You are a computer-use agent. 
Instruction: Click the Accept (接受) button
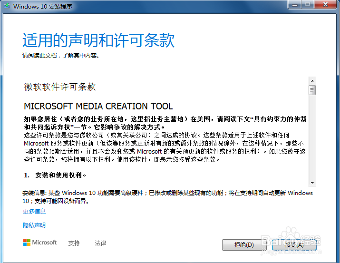[294, 245]
